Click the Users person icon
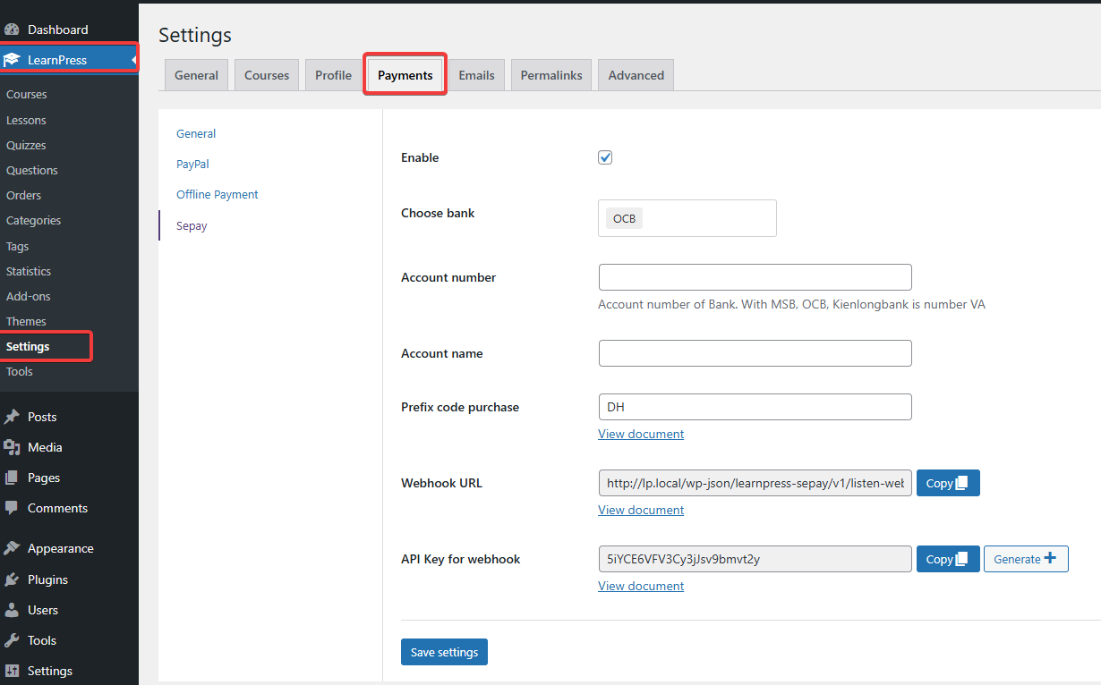Image resolution: width=1101 pixels, height=685 pixels. coord(12,610)
